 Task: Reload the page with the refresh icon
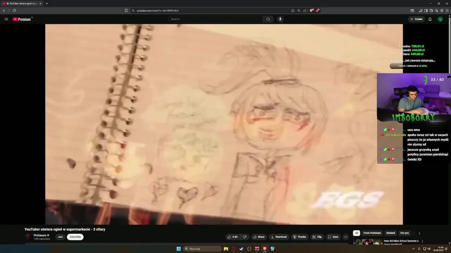(14, 11)
